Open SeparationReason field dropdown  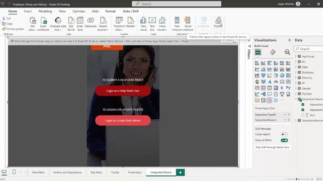pos(285,120)
